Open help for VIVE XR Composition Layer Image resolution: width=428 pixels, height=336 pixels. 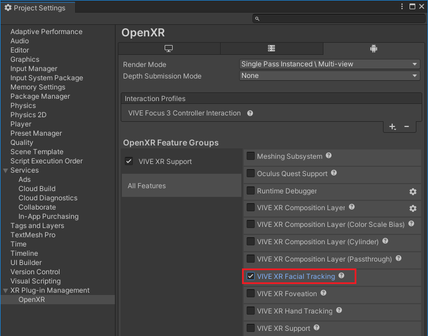pyautogui.click(x=352, y=207)
